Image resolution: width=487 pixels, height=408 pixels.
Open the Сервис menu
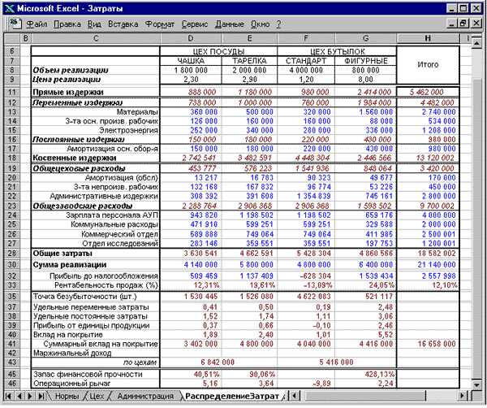(x=195, y=24)
